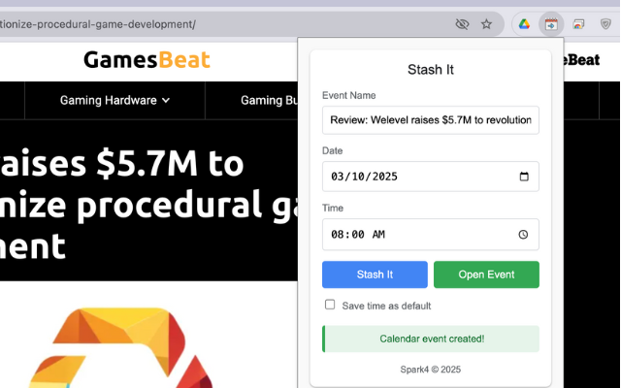Click the eye-slash tracking icon in address bar
The width and height of the screenshot is (621, 388).
click(462, 24)
